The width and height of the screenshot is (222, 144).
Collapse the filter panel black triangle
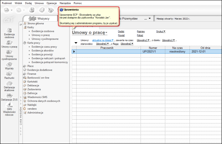(x=76, y=43)
